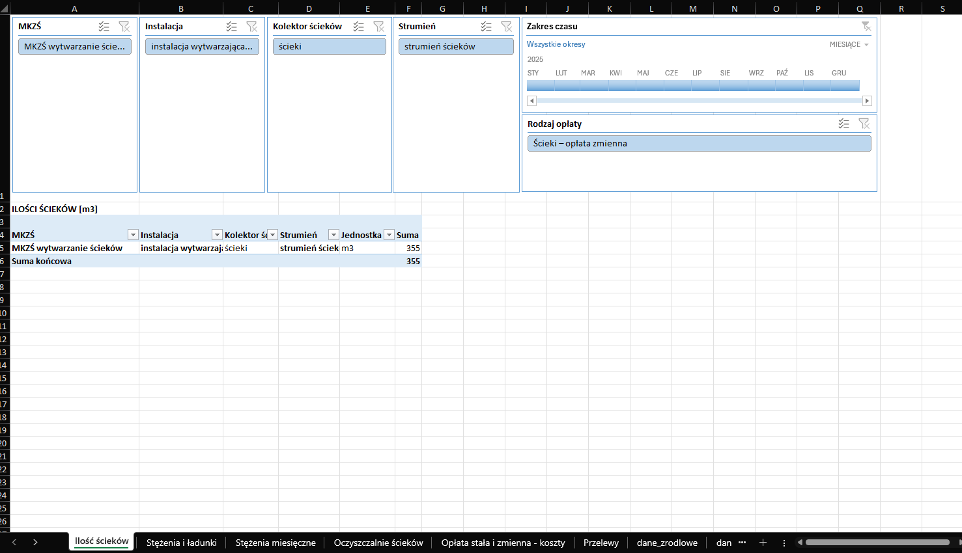Clear filter on the Instalacja slicer

251,27
